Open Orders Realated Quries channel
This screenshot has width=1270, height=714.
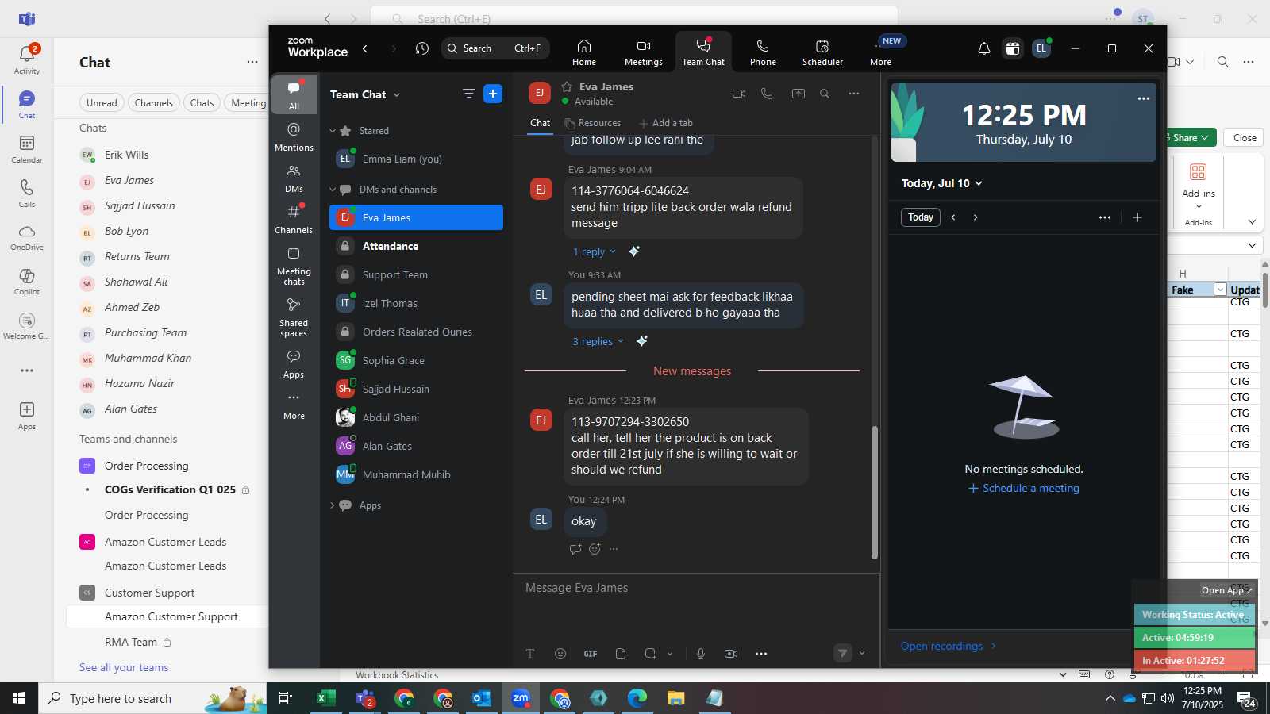coord(416,332)
